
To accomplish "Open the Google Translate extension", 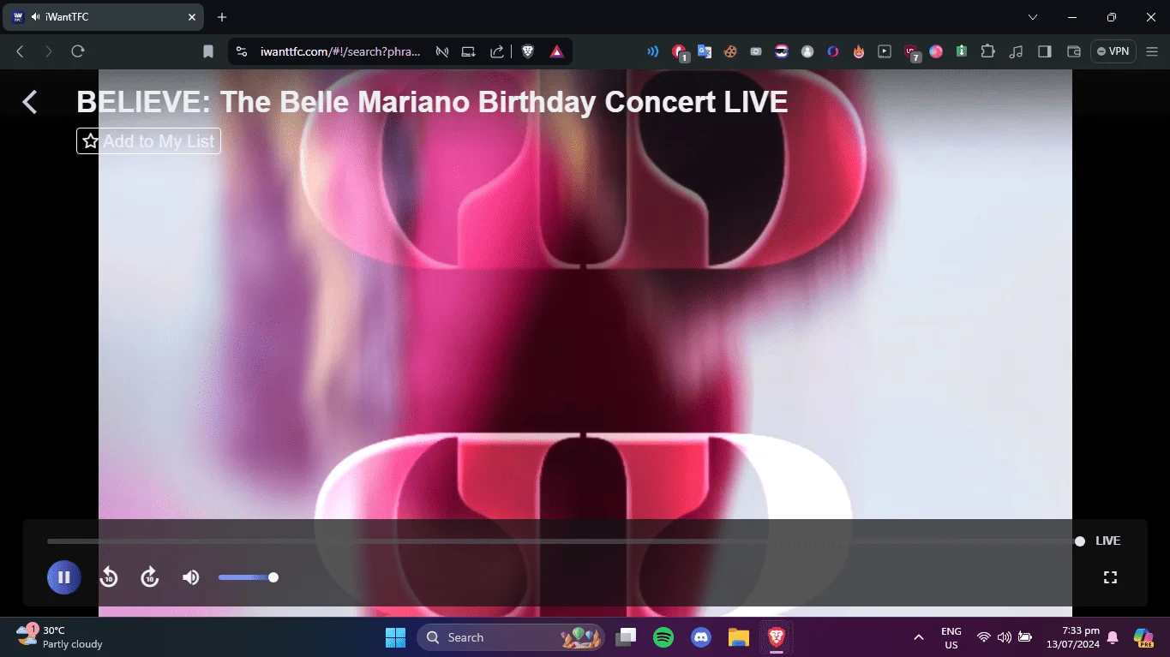I will click(x=705, y=51).
